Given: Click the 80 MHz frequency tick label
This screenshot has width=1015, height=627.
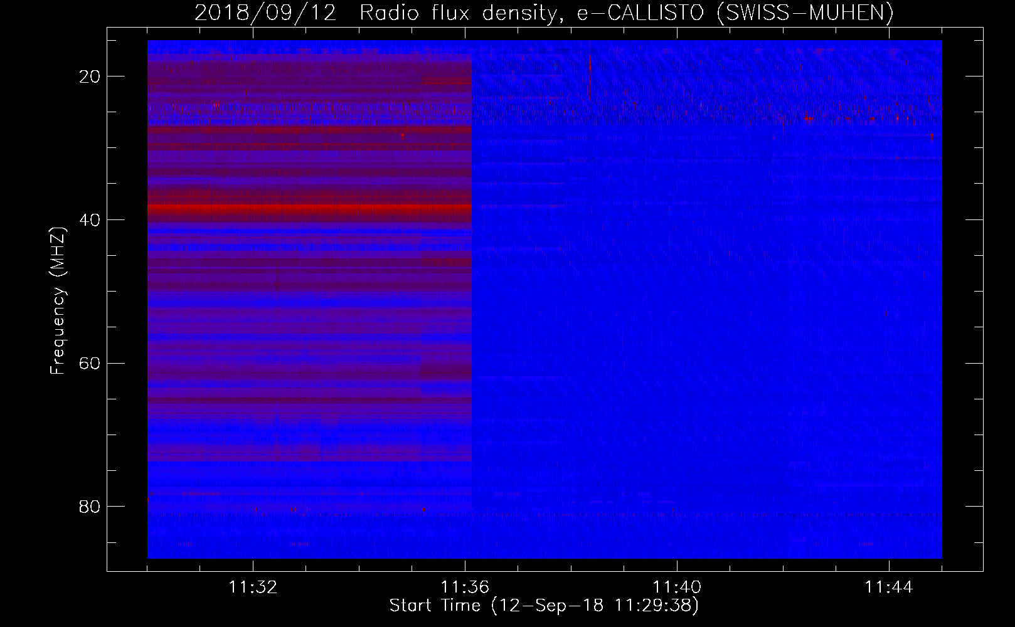Looking at the screenshot, I should [90, 507].
